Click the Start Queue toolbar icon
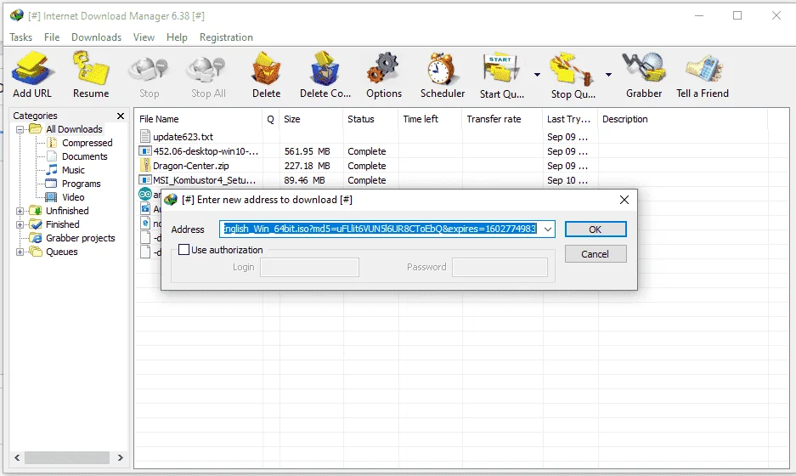The height and width of the screenshot is (476, 796). click(501, 68)
